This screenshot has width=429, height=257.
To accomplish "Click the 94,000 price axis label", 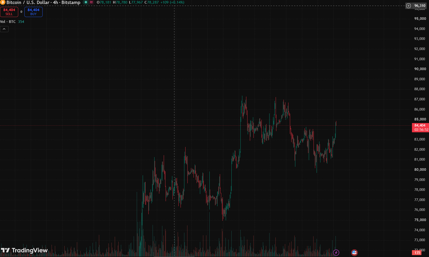I will (420, 29).
